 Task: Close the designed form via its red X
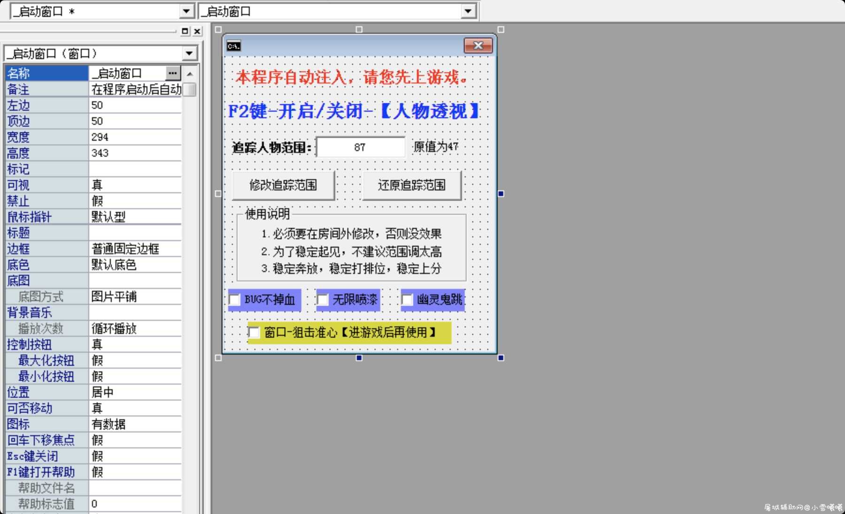tap(478, 45)
